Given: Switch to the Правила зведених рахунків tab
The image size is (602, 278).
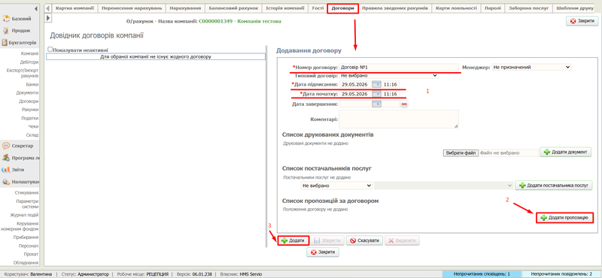Looking at the screenshot, I should point(395,8).
